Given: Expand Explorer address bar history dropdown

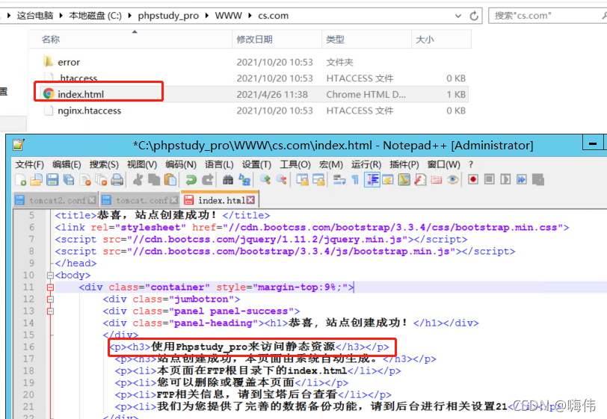Looking at the screenshot, I should coord(458,16).
